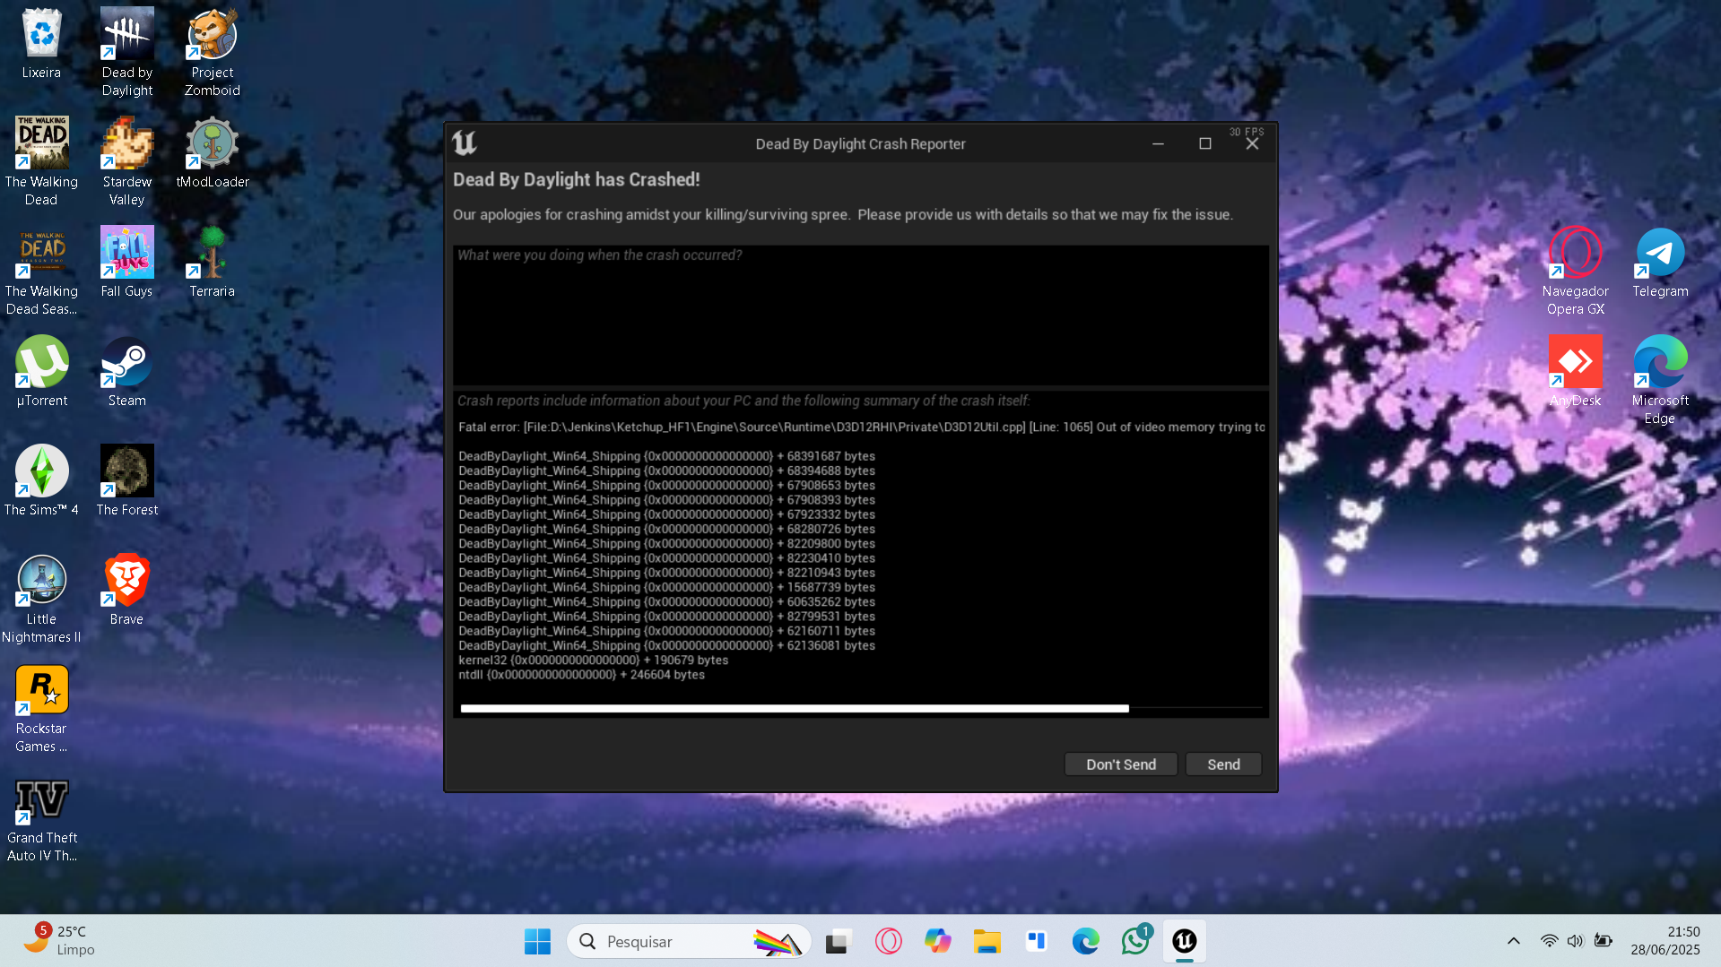Click the Unreal crash reporter taskbar icon
The height and width of the screenshot is (967, 1721).
pyautogui.click(x=1185, y=941)
